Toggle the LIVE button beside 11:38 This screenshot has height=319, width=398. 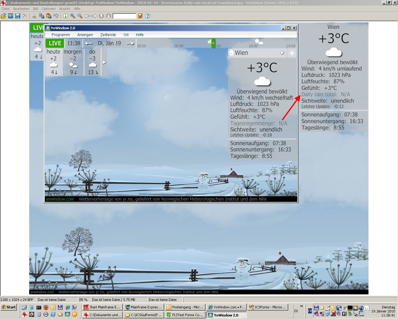pos(55,43)
